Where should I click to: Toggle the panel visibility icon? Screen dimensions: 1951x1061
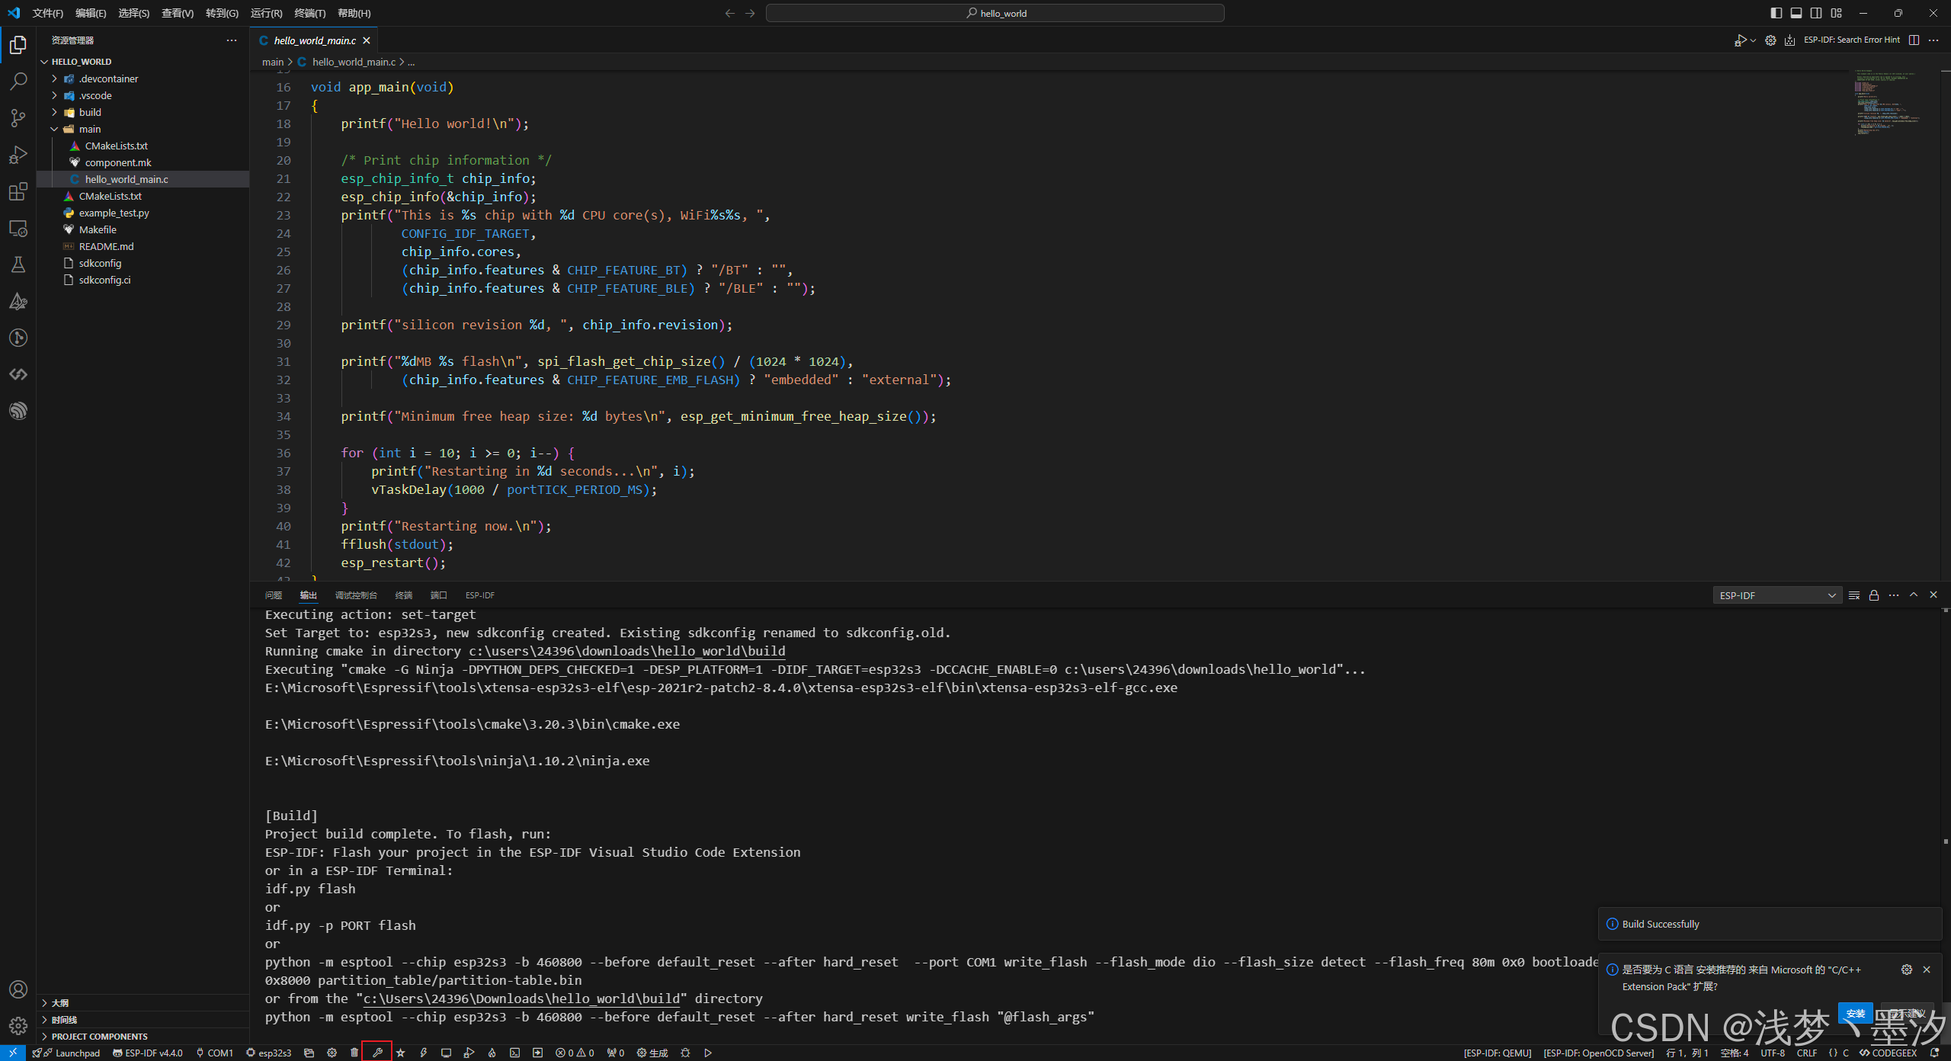pyautogui.click(x=1796, y=13)
